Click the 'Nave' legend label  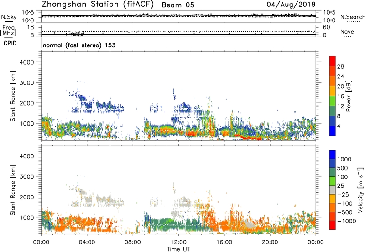click(x=347, y=32)
